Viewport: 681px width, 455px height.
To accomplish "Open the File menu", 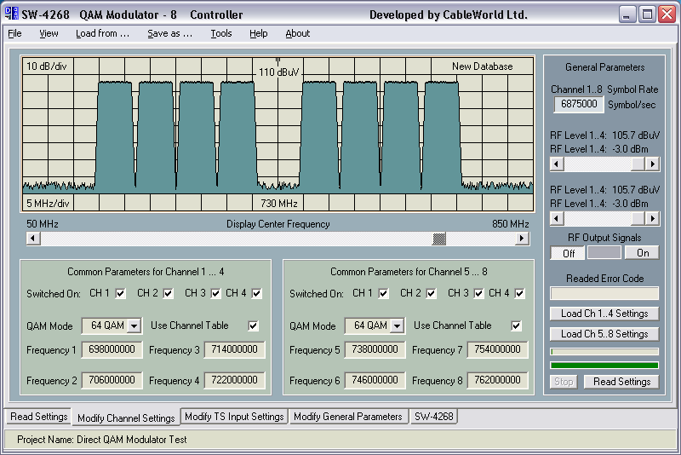I will [x=14, y=33].
